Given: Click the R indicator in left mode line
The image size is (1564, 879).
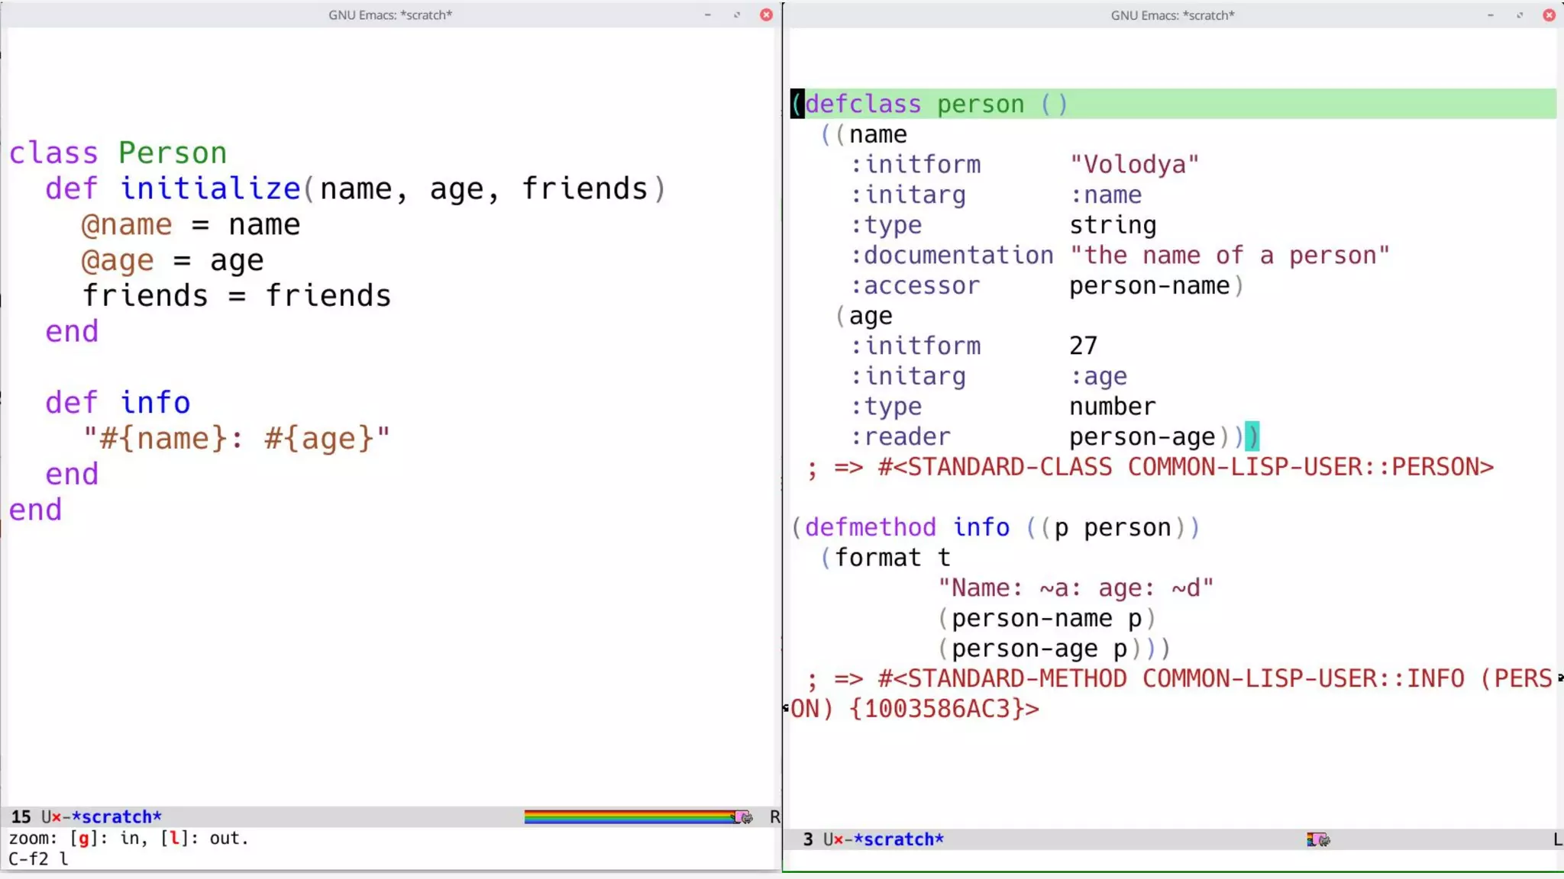Looking at the screenshot, I should tap(774, 817).
